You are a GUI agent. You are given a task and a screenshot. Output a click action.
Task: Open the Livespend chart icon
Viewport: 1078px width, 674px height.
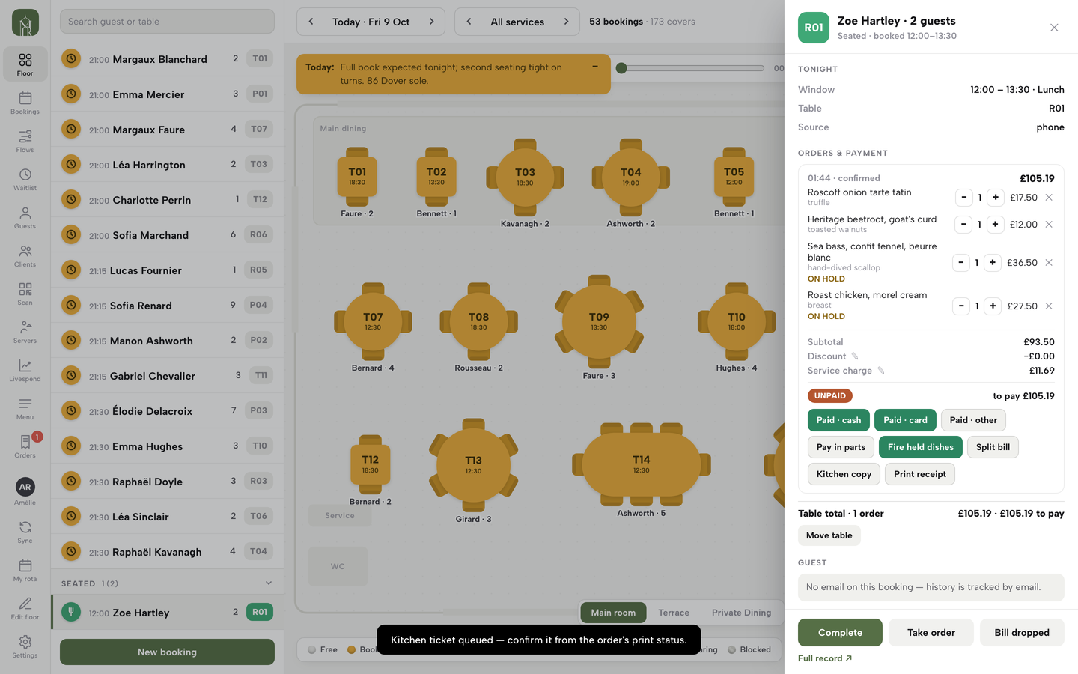[x=25, y=370]
